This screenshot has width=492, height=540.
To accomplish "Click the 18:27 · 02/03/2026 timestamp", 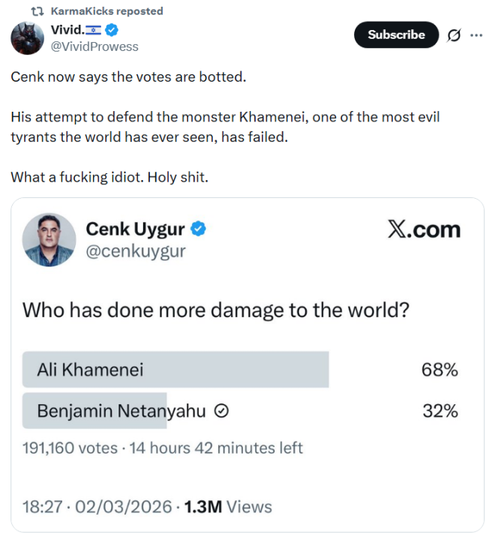I will 97,507.
